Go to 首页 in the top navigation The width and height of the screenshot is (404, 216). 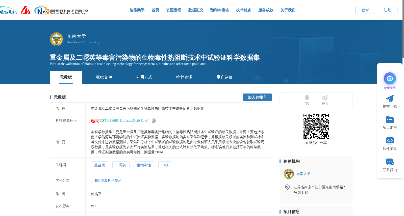click(x=155, y=10)
